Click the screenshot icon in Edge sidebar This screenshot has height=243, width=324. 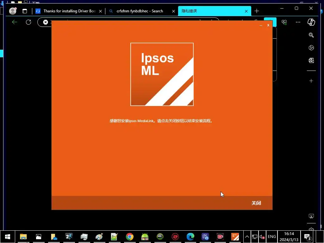(311, 216)
